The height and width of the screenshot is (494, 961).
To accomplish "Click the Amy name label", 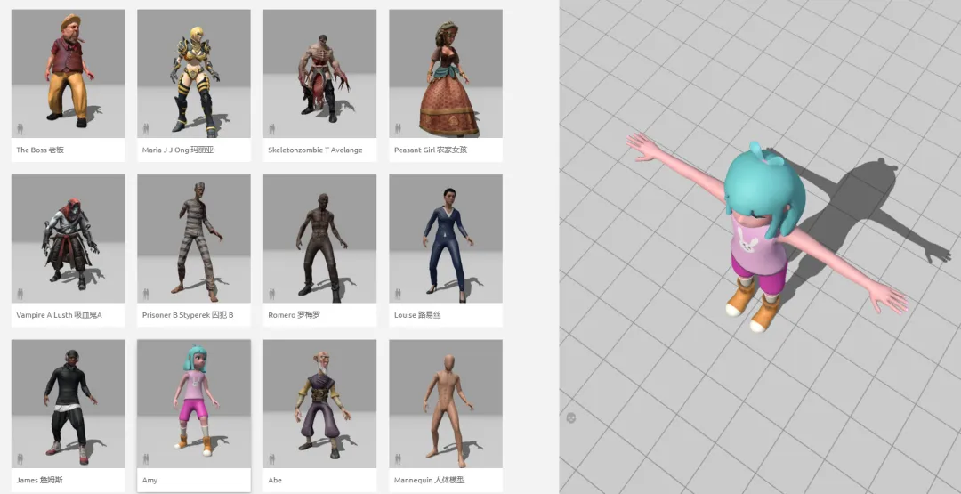I will tap(149, 480).
